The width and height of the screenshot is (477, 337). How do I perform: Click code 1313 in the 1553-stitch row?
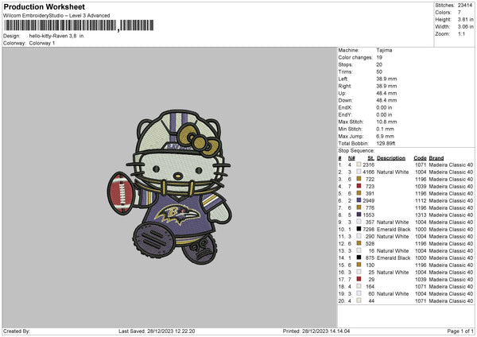[421, 215]
